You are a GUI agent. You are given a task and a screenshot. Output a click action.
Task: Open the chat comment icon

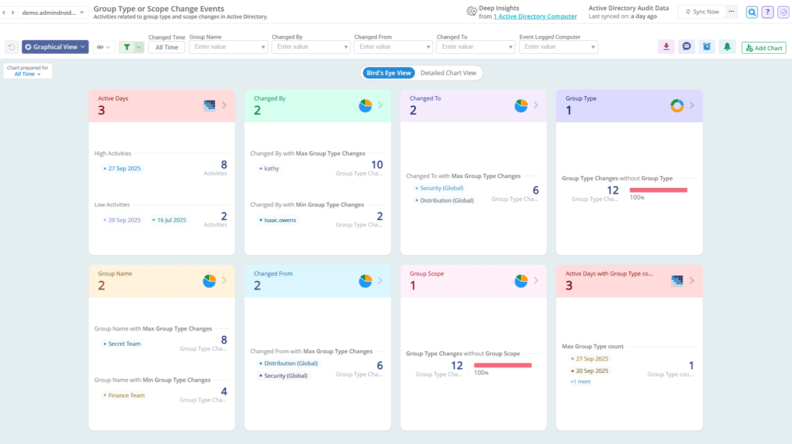(686, 47)
